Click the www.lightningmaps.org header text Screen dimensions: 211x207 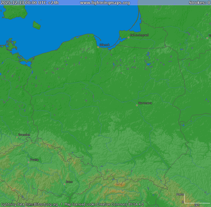[105, 3]
